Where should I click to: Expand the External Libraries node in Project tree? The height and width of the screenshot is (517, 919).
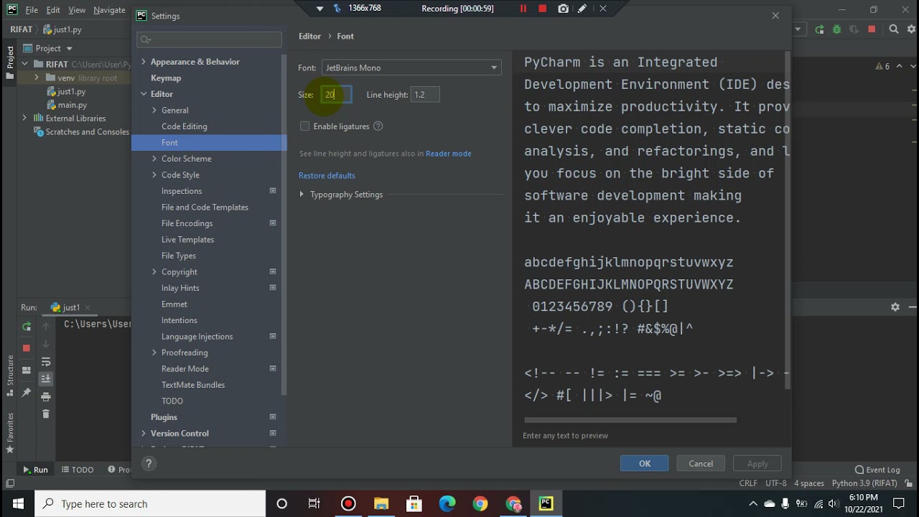pyautogui.click(x=24, y=118)
